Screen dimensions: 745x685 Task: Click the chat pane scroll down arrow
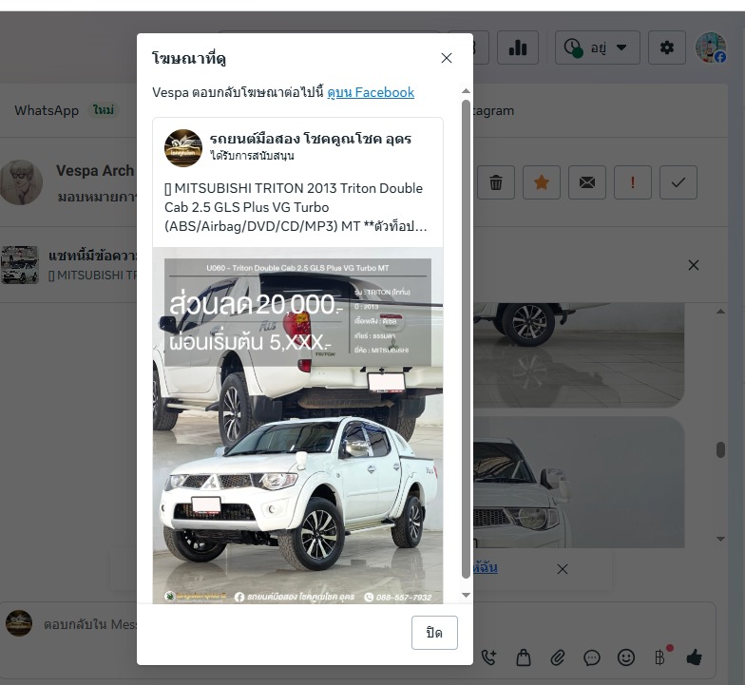(x=720, y=539)
